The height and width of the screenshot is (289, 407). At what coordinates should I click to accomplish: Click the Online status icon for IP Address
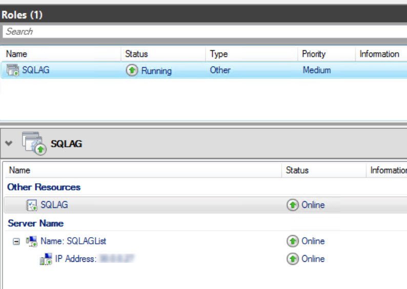point(293,259)
